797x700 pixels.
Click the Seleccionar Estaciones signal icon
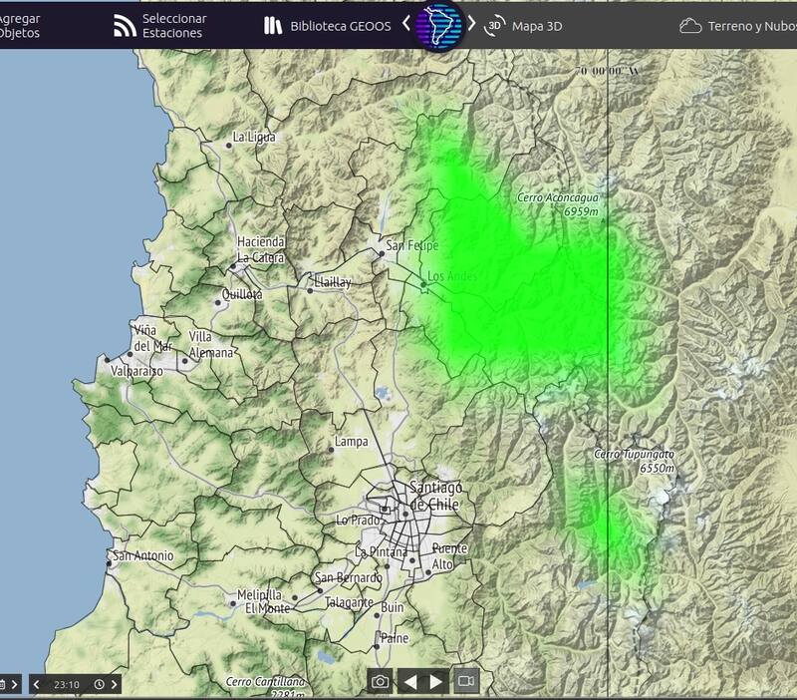pyautogui.click(x=125, y=27)
